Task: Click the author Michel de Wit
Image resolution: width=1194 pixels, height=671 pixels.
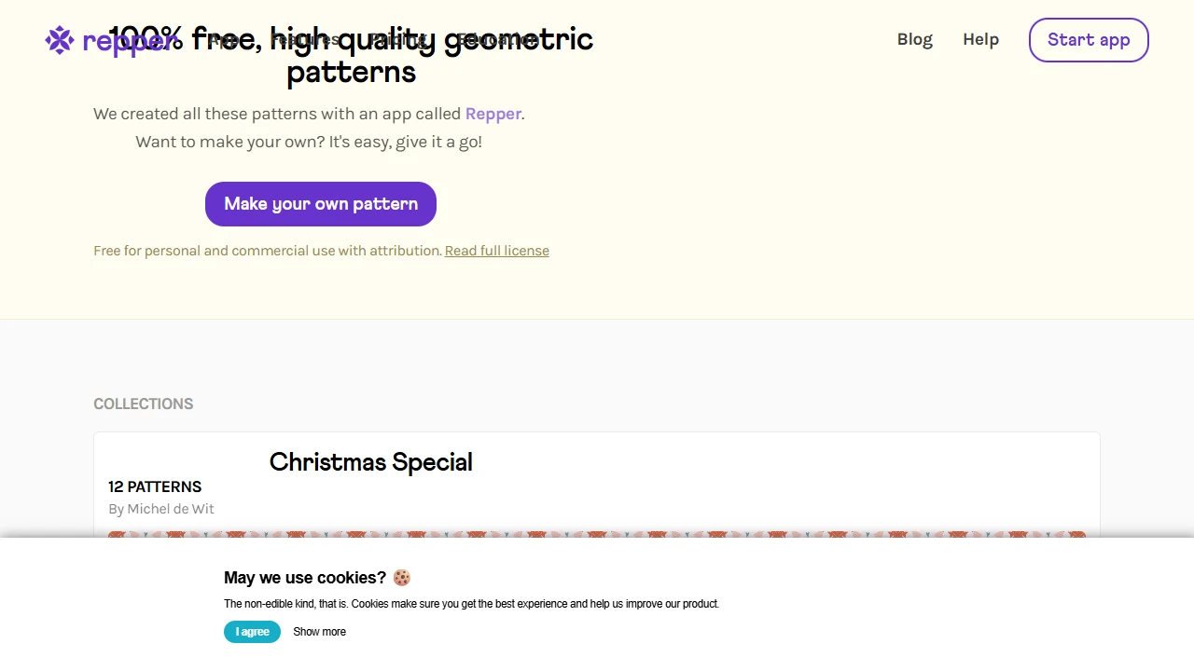Action: (x=160, y=509)
